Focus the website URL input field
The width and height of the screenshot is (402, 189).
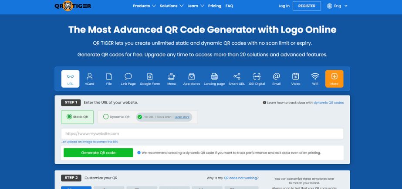click(x=202, y=133)
